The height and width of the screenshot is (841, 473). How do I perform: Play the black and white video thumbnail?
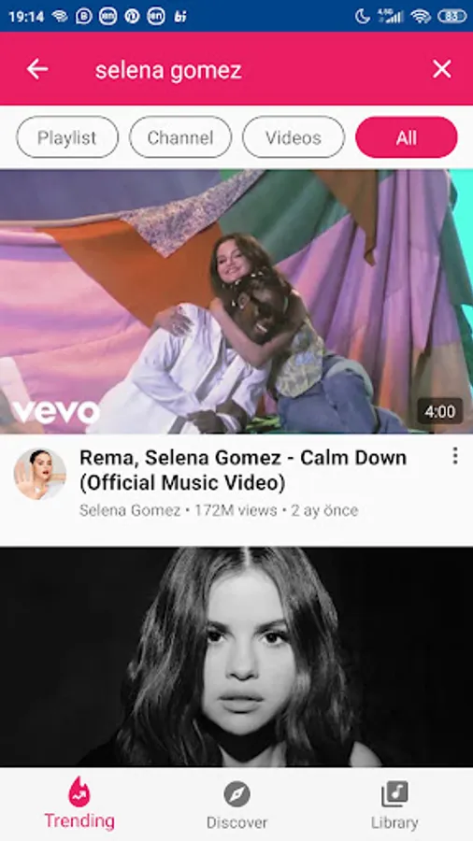[x=236, y=657]
